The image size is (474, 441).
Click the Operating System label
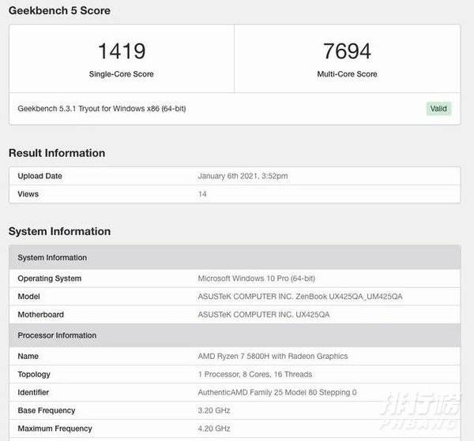(50, 278)
